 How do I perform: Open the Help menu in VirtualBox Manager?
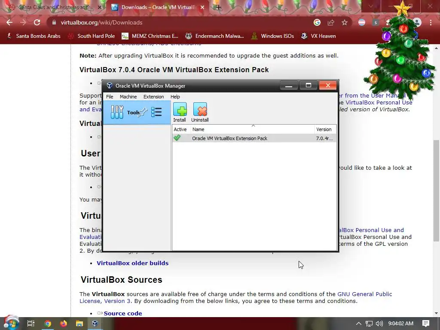[x=175, y=97]
